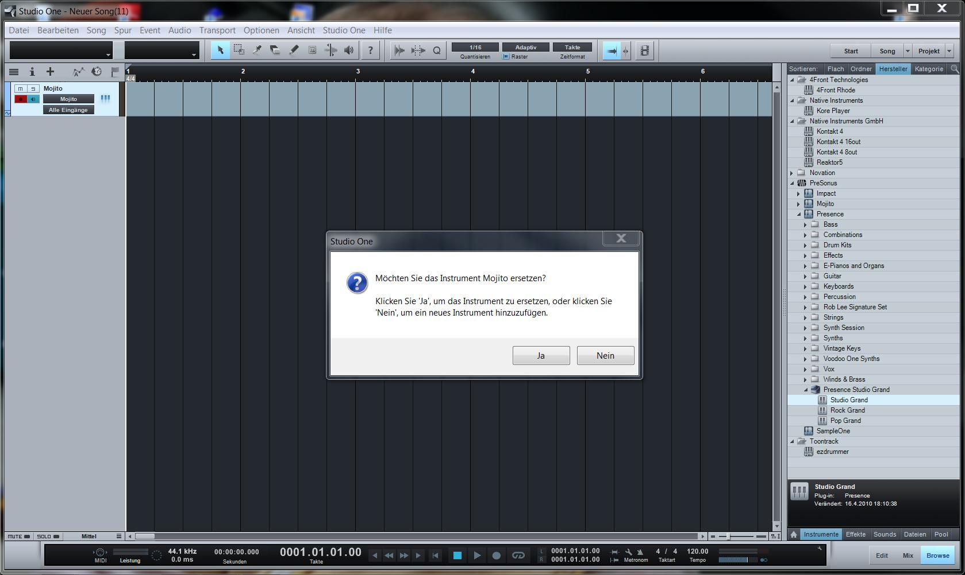Click the question mark help icon
Screen dimensions: 965x575
pyautogui.click(x=370, y=50)
